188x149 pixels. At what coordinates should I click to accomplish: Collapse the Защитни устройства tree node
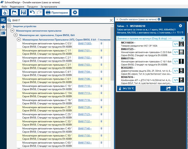pyautogui.click(x=9, y=26)
